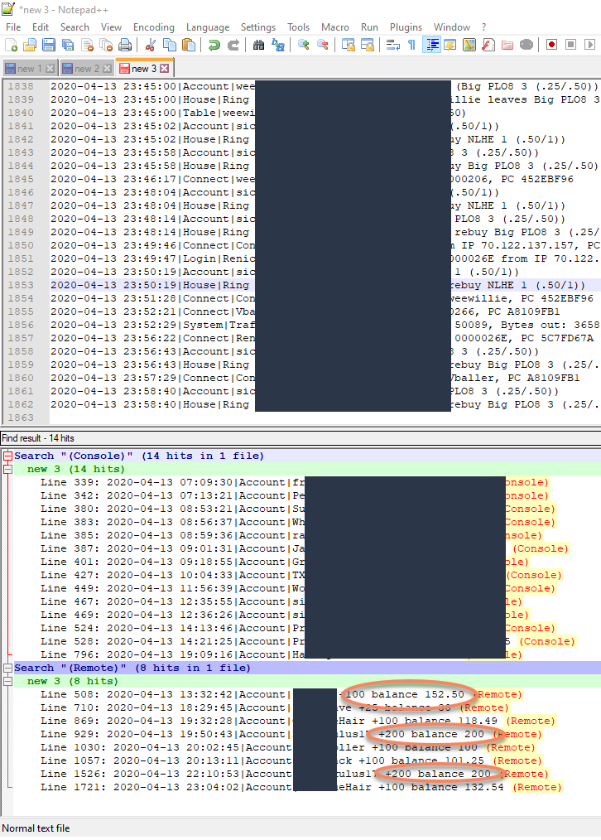Screen dimensions: 601x840
Task: Toggle the indent guide toolbar button
Action: click(x=431, y=45)
